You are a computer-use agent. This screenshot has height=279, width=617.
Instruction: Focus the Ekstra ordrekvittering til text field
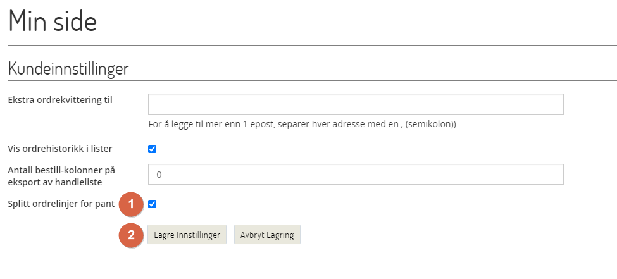pos(355,104)
